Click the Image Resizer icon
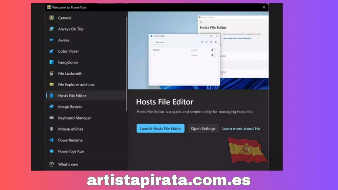The image size is (338, 190). pos(51,107)
